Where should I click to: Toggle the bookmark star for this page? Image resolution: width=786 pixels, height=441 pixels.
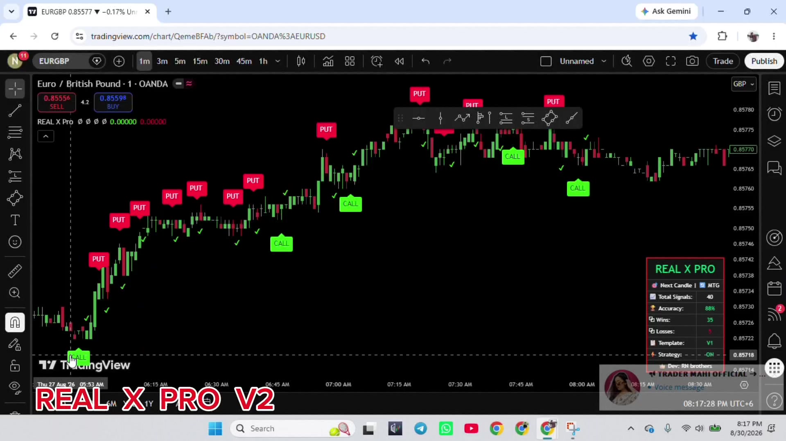coord(693,36)
